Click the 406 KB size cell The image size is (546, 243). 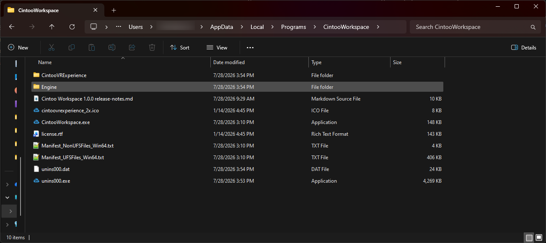click(434, 158)
